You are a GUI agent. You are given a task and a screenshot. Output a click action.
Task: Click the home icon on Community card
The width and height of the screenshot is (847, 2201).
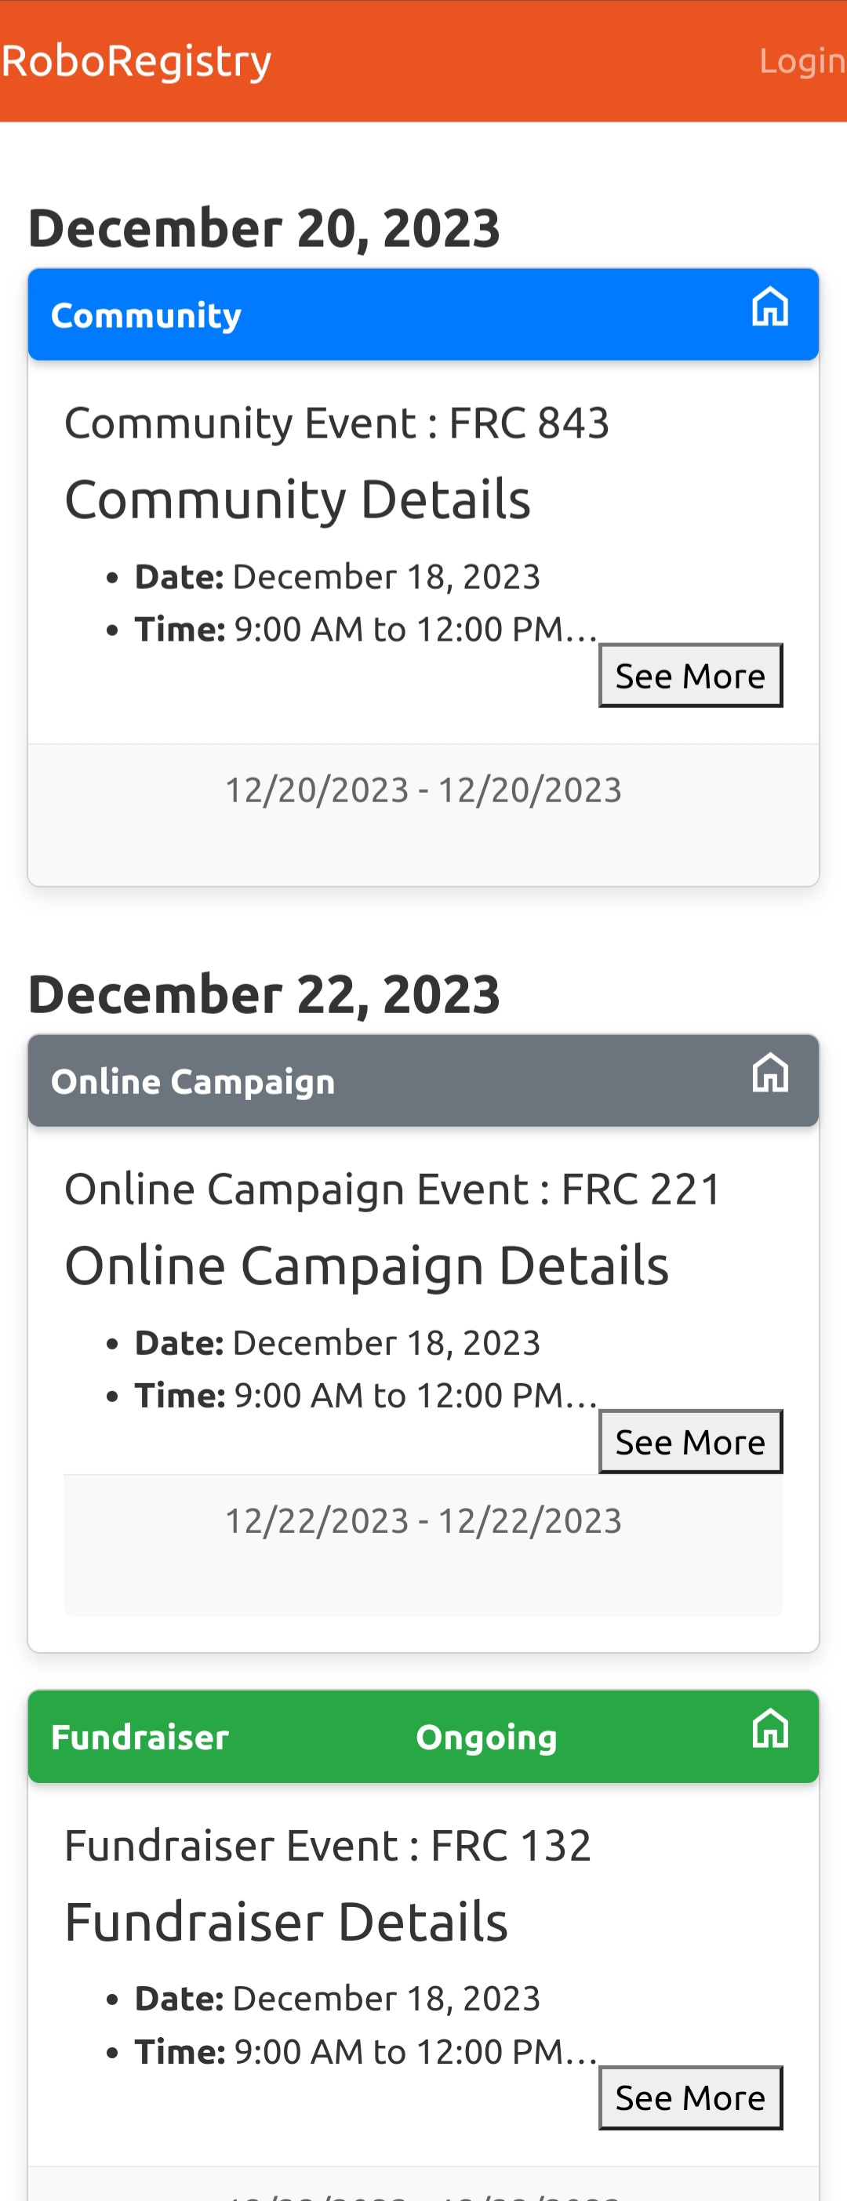(769, 306)
